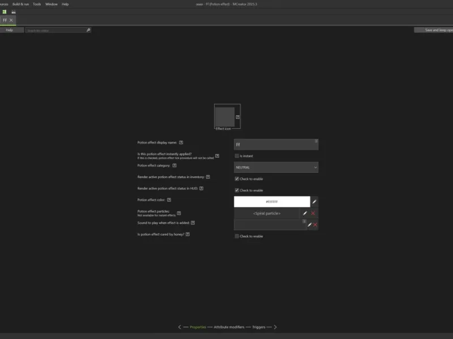Switch to the Properties page
Screen dimensions: 453x339
pyautogui.click(x=198, y=327)
